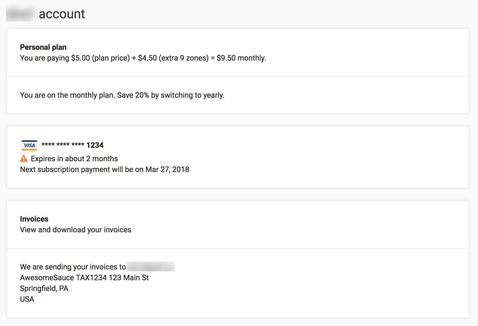Open the Invoices section heading
This screenshot has width=478, height=326.
coord(34,219)
